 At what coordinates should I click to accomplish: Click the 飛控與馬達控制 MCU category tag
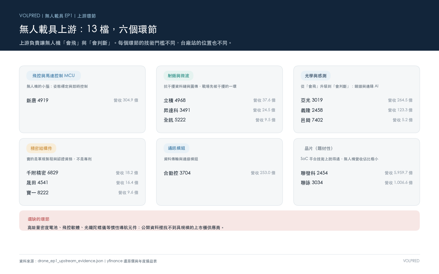(54, 76)
